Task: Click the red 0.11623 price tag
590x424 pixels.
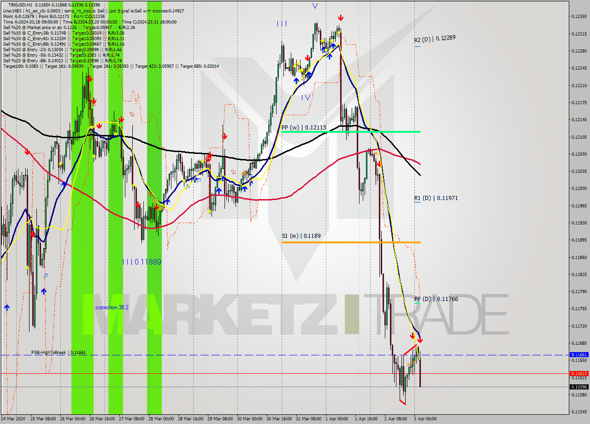Action: click(579, 373)
